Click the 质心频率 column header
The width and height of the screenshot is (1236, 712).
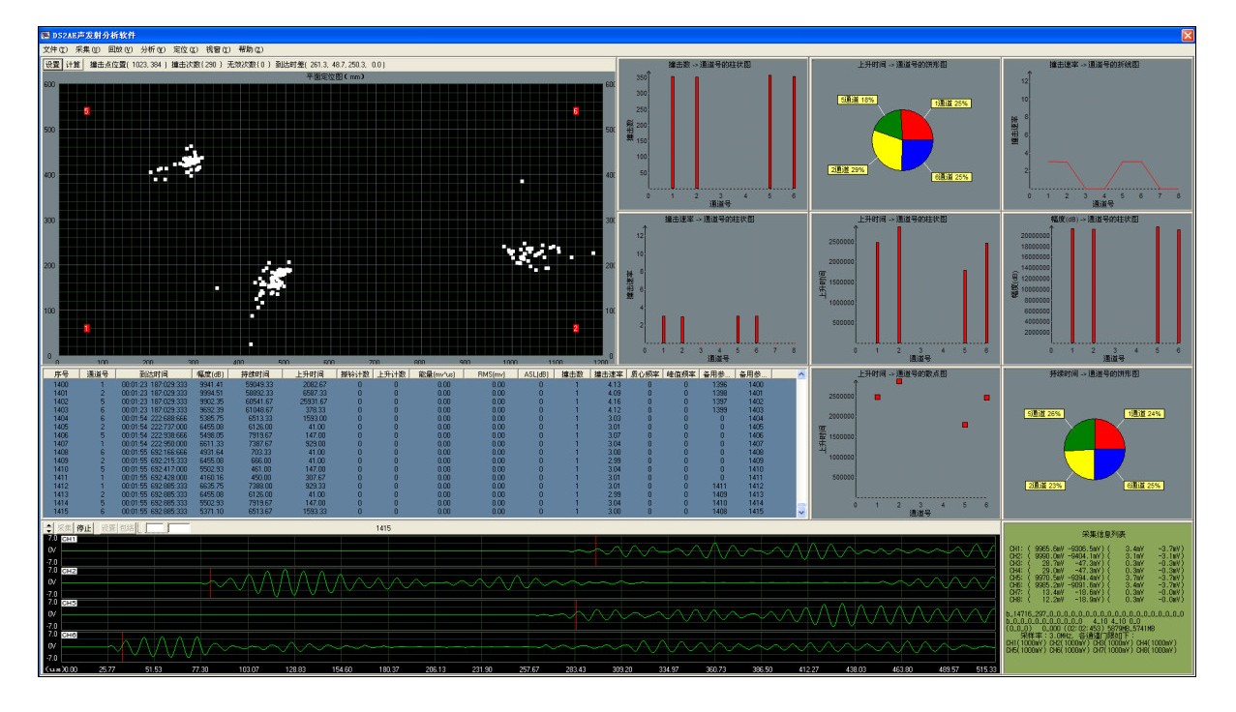[x=646, y=372]
